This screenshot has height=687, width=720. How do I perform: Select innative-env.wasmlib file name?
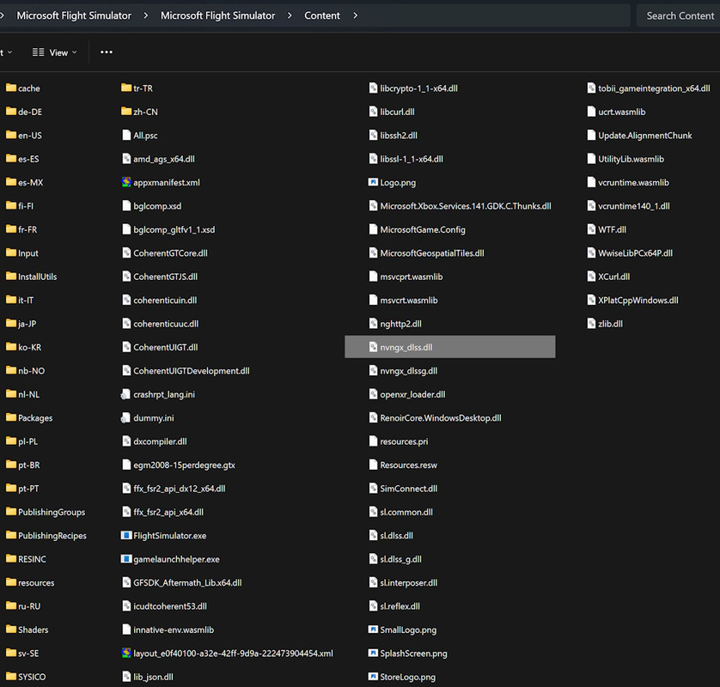(x=174, y=629)
